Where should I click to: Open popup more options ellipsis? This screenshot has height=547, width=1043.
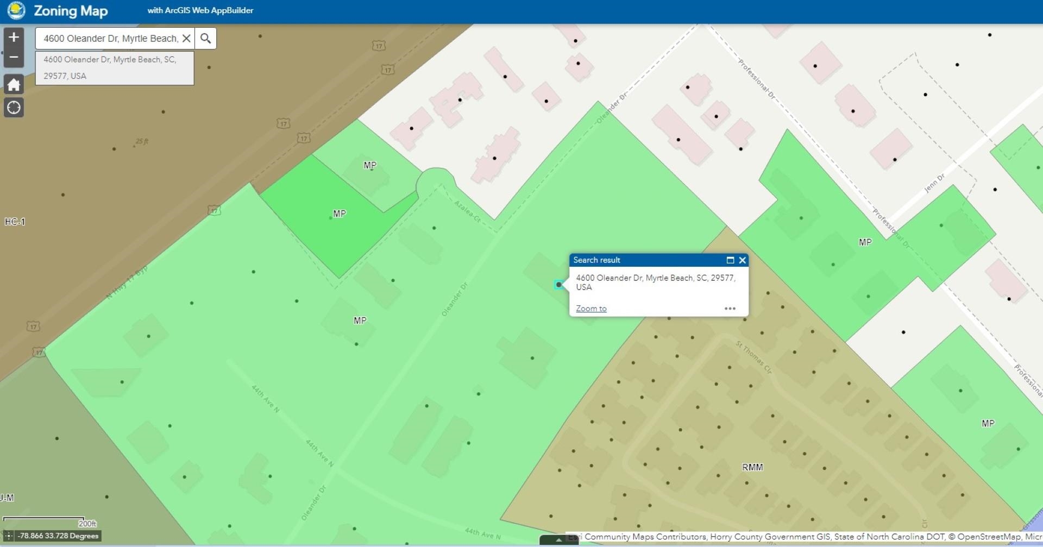pos(730,309)
